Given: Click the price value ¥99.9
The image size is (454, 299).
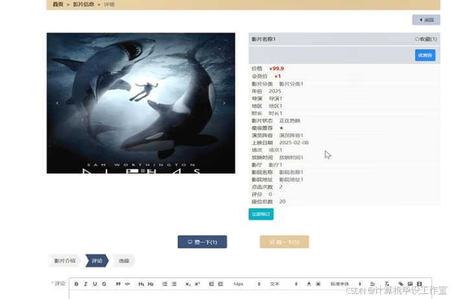Looking at the screenshot, I should tap(276, 69).
